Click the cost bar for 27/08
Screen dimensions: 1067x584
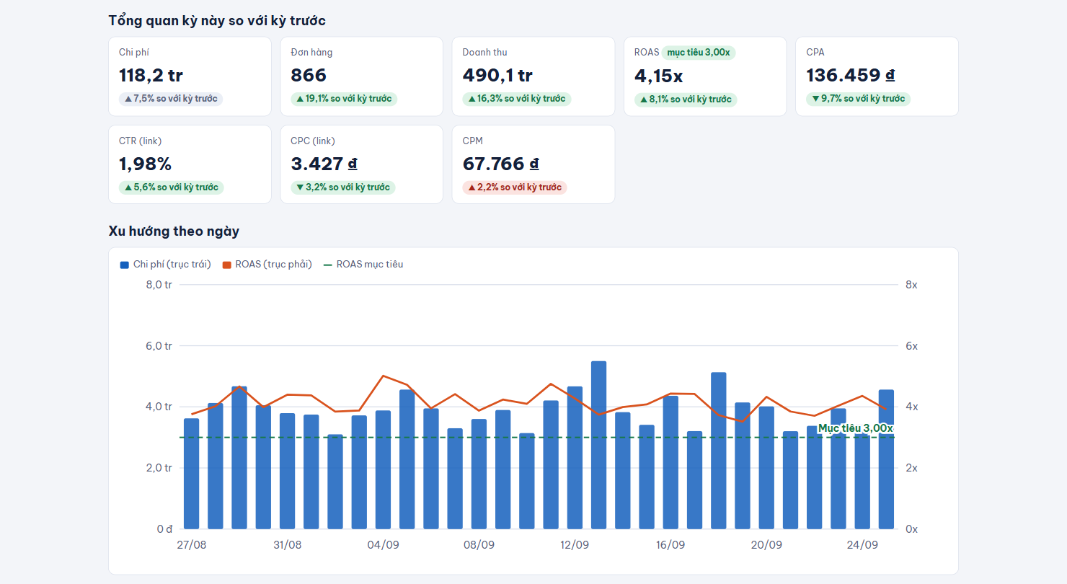[x=191, y=474]
